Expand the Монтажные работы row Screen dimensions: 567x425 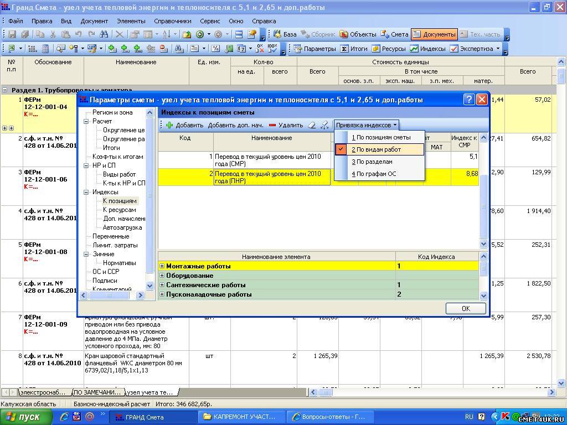tap(162, 266)
